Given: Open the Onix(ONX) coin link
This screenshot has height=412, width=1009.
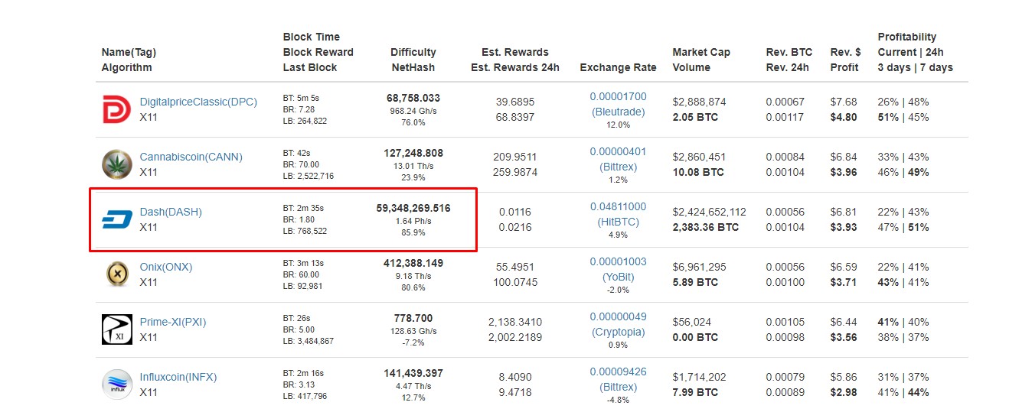Looking at the screenshot, I should point(166,267).
